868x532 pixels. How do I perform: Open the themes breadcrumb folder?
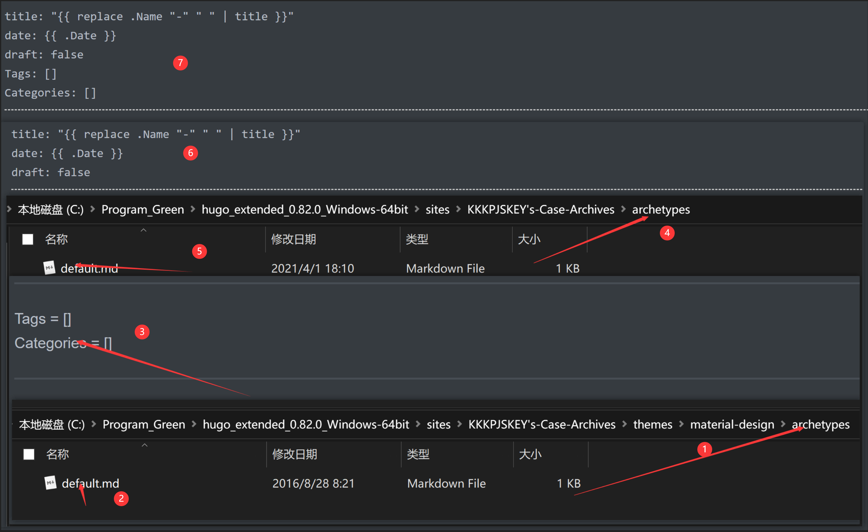[x=652, y=424]
